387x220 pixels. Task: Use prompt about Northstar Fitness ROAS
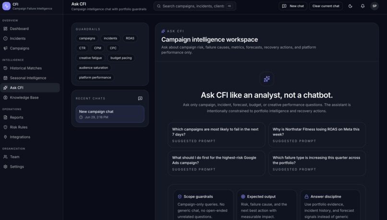[x=317, y=135]
